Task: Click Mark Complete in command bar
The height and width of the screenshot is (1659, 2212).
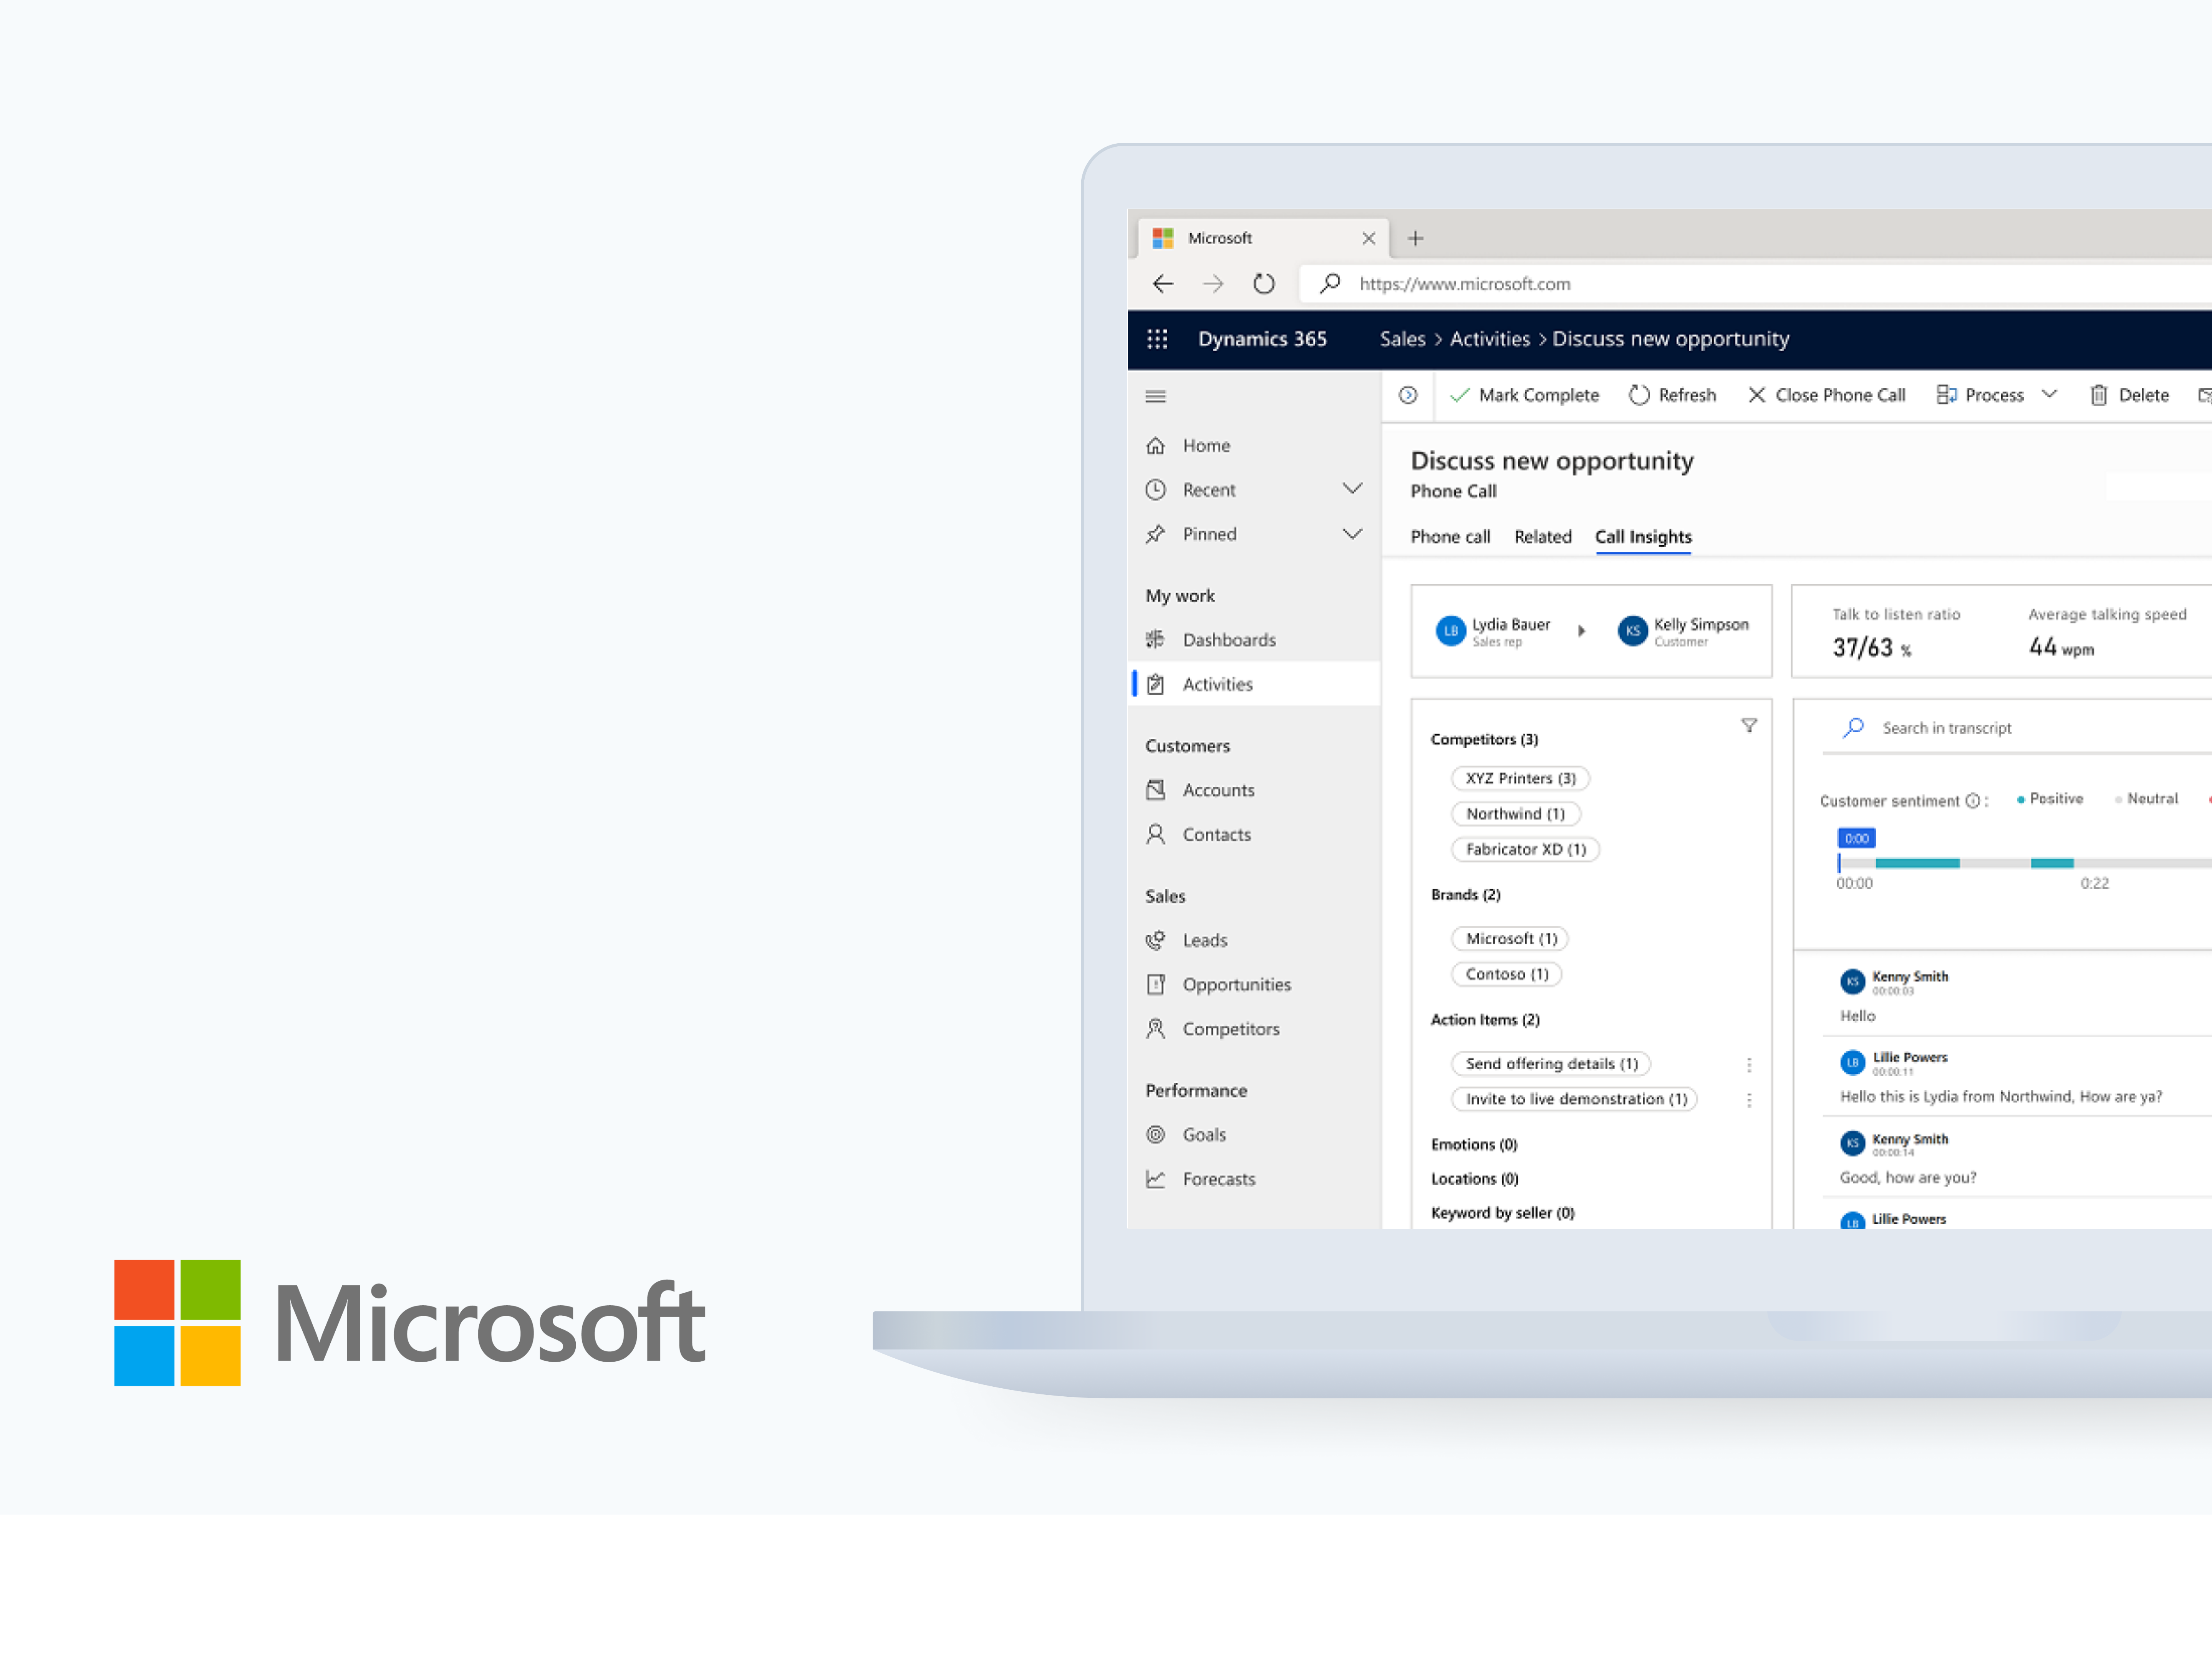Action: (1525, 395)
